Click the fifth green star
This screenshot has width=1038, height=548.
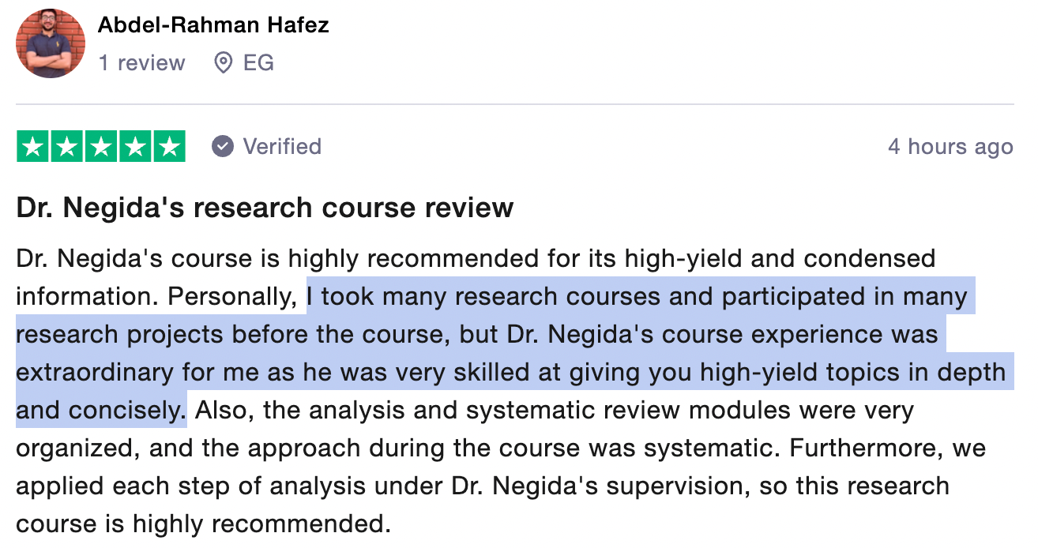tap(169, 147)
